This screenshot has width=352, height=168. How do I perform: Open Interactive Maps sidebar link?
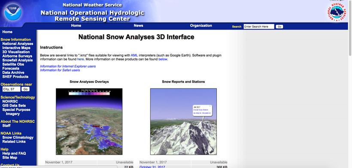click(x=16, y=48)
